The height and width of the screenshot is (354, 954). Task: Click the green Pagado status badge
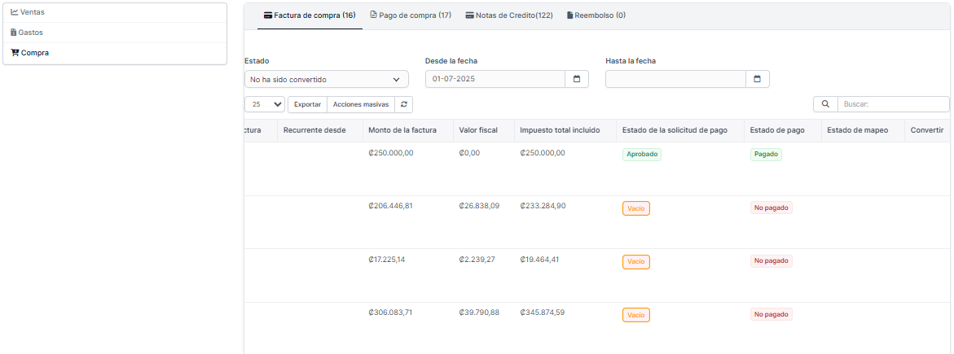click(x=765, y=155)
